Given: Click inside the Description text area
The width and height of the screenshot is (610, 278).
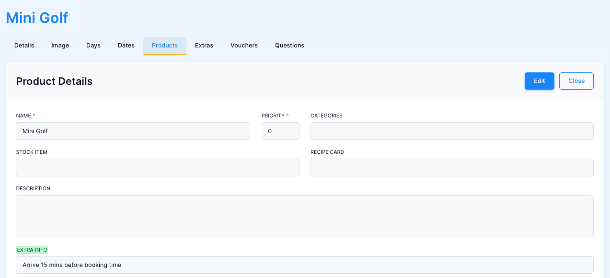Looking at the screenshot, I should click(305, 216).
